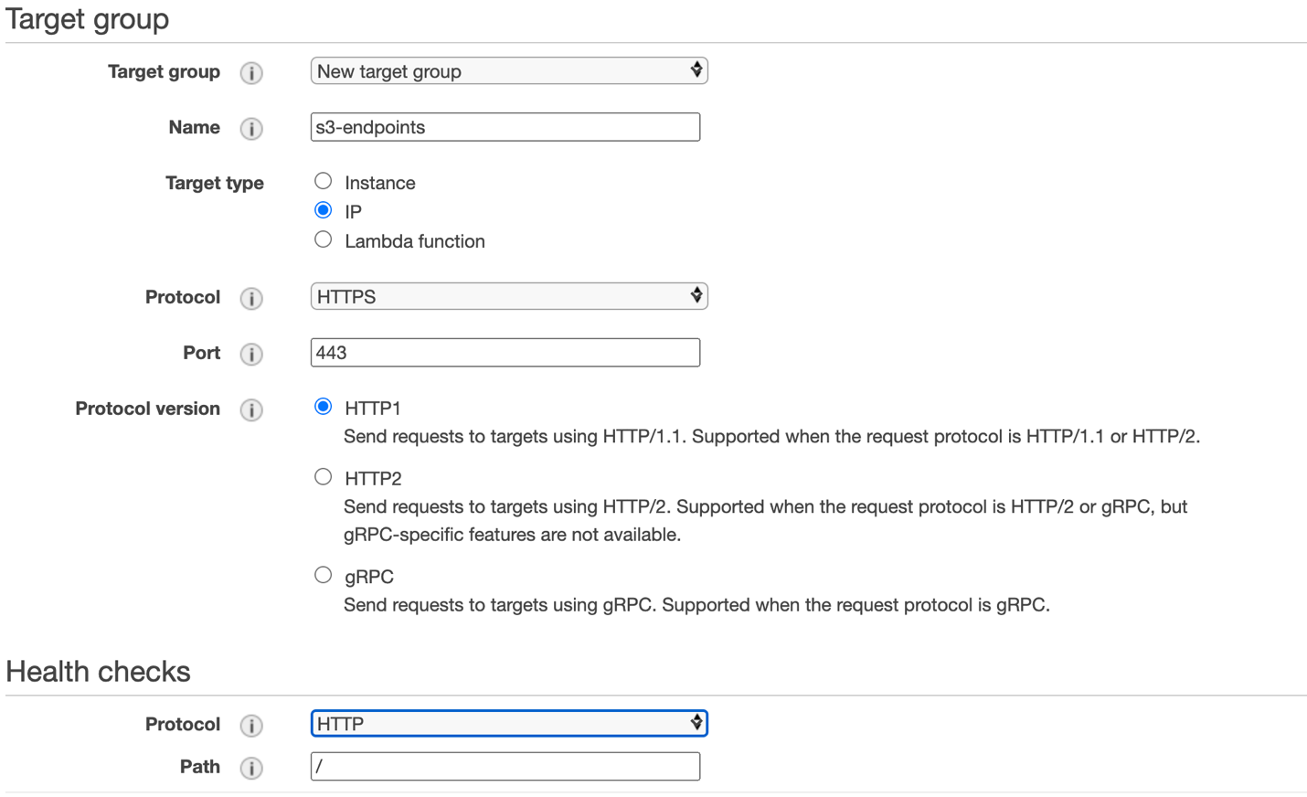
Task: Click the Port info icon
Action: click(x=250, y=354)
